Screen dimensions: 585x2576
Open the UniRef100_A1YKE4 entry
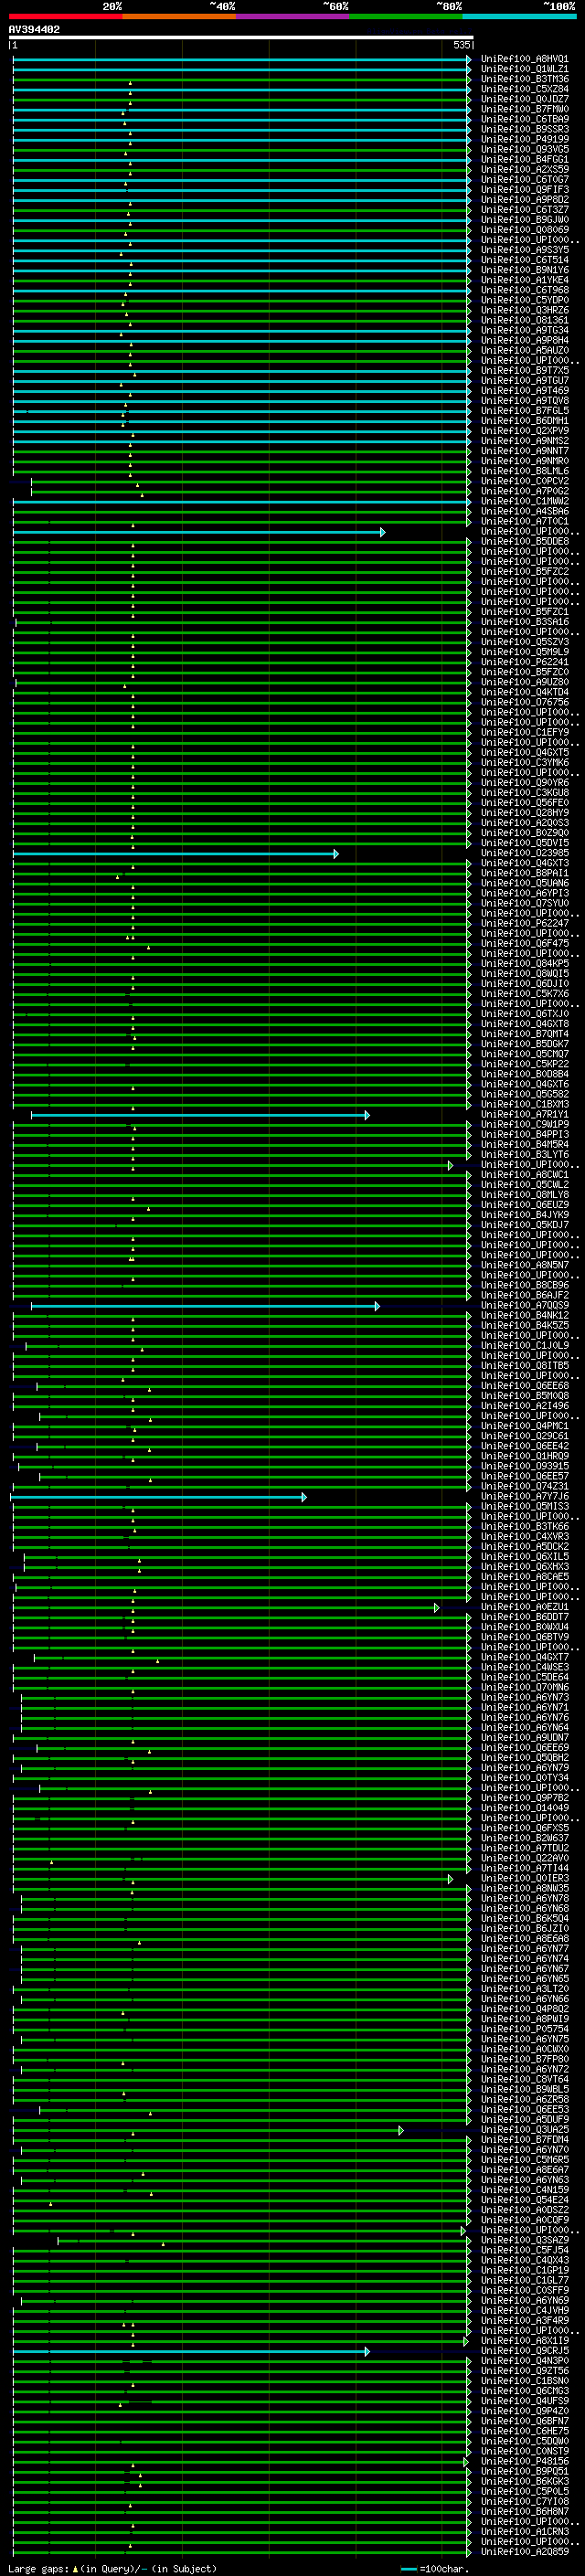pos(524,280)
